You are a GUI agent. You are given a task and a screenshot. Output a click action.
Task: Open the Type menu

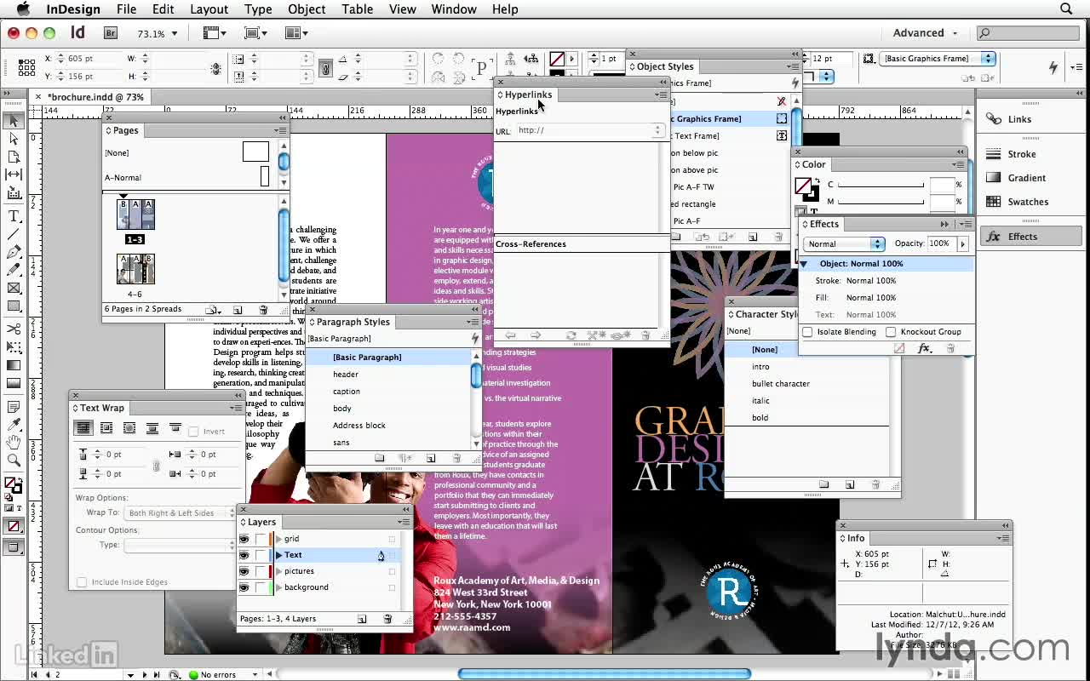[x=258, y=9]
